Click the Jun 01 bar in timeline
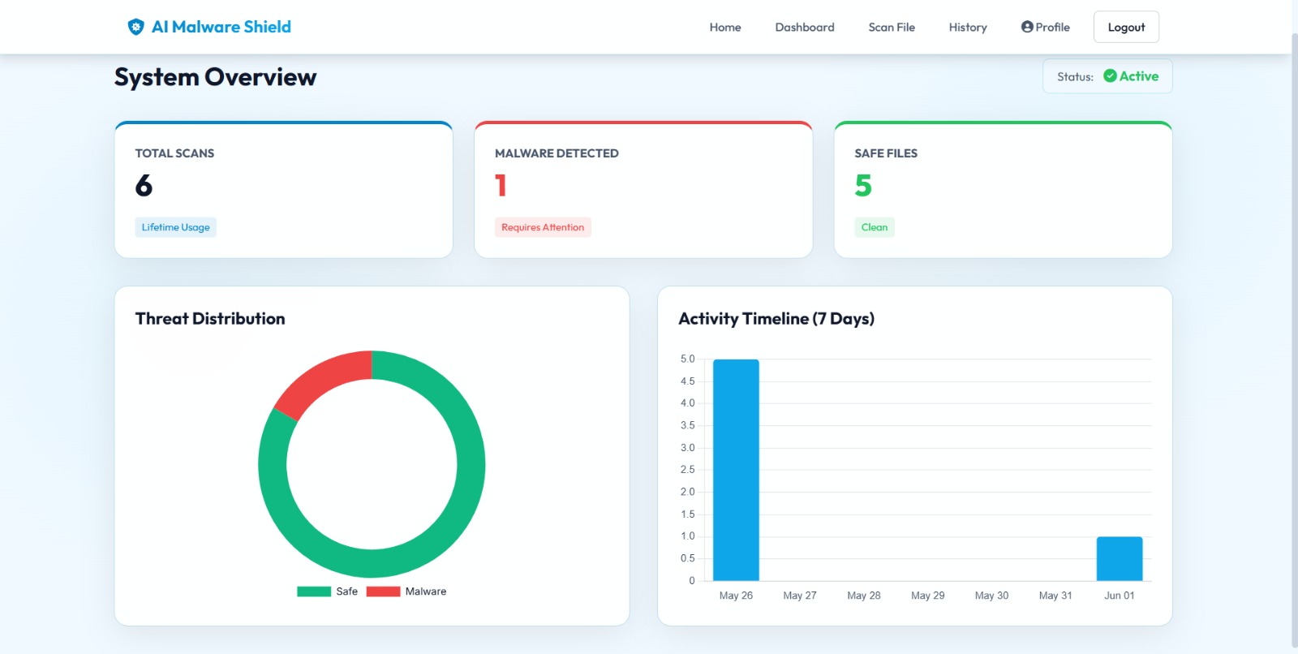This screenshot has width=1298, height=654. (x=1120, y=558)
